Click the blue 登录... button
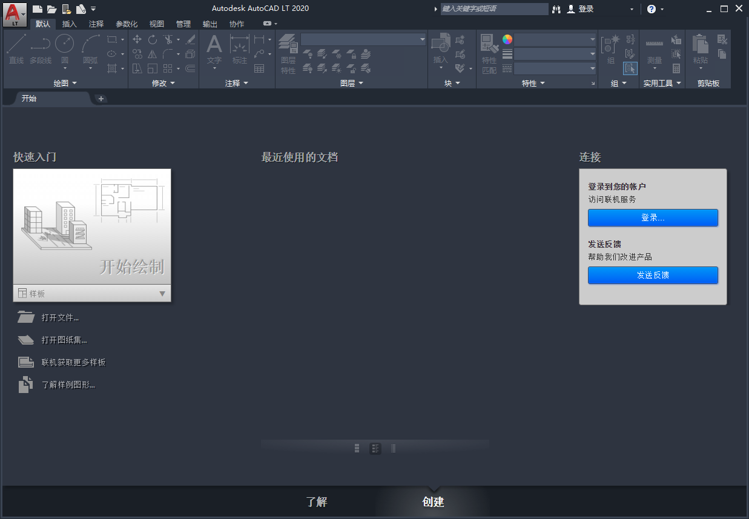Viewport: 749px width, 519px height. click(653, 218)
